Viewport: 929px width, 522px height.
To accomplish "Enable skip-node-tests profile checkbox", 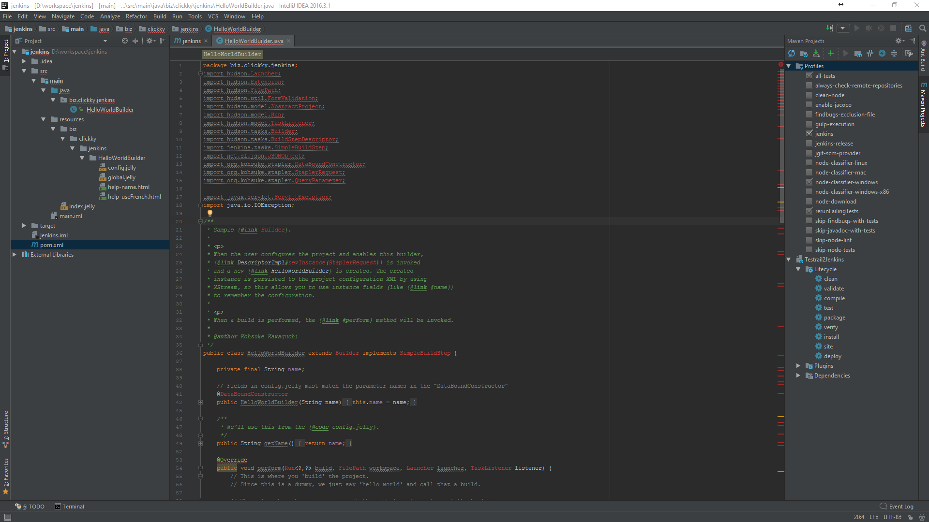I will 809,250.
